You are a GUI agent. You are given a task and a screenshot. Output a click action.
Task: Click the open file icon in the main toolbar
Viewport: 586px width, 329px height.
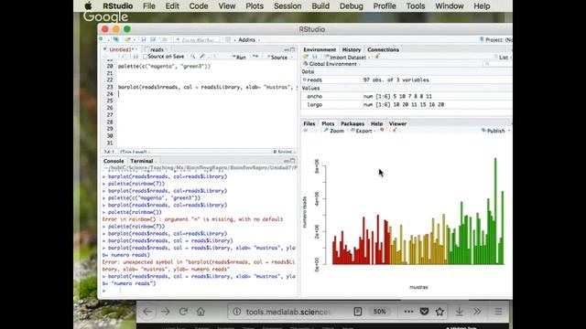point(128,39)
